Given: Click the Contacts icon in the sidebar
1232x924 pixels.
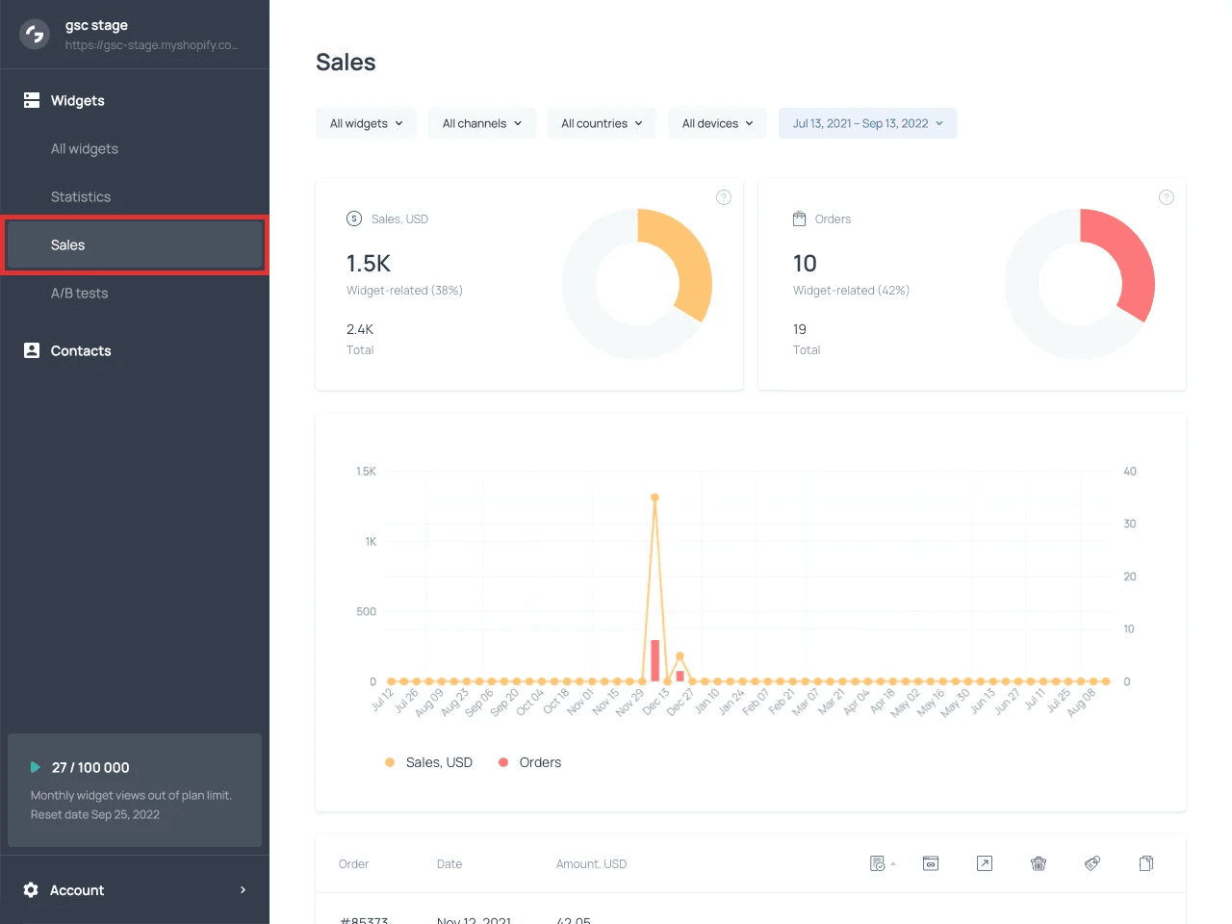Looking at the screenshot, I should click(x=31, y=350).
